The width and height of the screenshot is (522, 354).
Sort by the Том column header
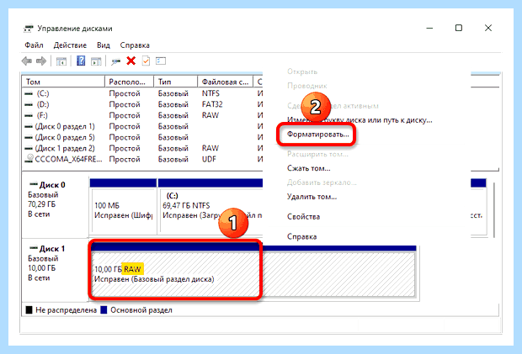click(x=63, y=82)
